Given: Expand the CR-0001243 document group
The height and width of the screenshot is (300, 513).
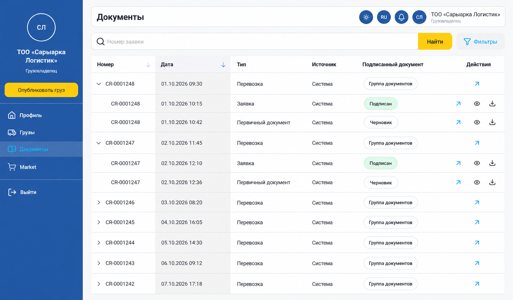Looking at the screenshot, I should coord(99,263).
